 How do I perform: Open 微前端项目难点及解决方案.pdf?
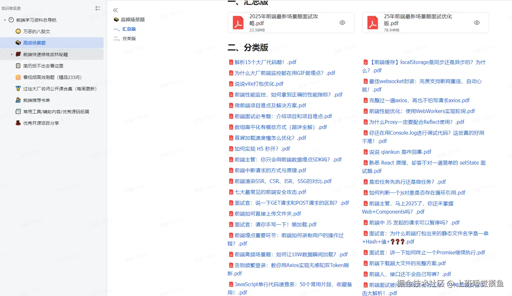click(270, 105)
